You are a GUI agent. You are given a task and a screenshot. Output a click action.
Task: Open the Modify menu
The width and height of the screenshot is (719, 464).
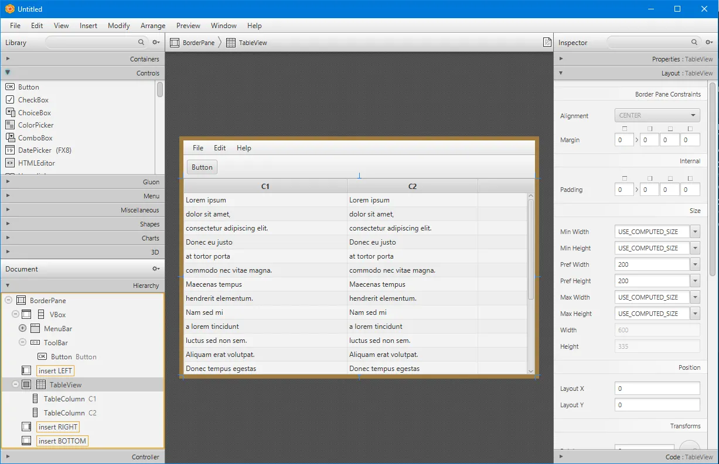(x=119, y=26)
